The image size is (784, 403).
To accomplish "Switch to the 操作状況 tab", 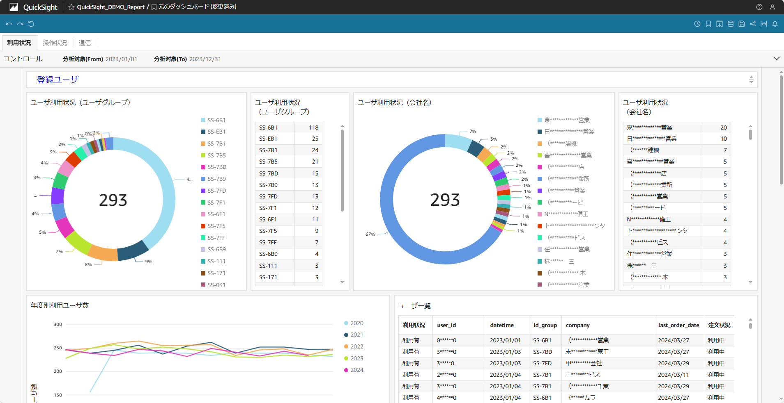I will [55, 43].
